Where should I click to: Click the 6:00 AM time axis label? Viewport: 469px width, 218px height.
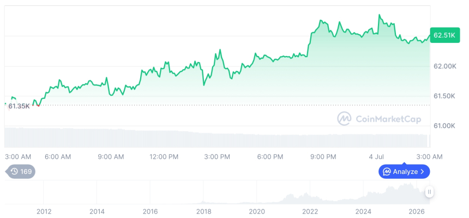click(58, 157)
